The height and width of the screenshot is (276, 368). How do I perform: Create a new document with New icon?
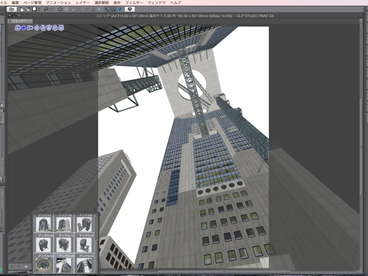[22, 9]
